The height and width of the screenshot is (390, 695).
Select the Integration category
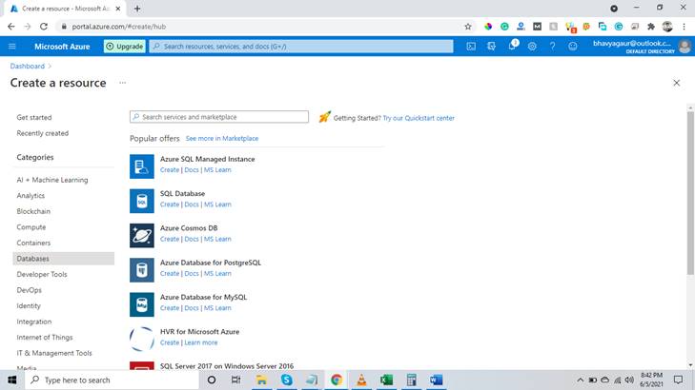coord(33,322)
